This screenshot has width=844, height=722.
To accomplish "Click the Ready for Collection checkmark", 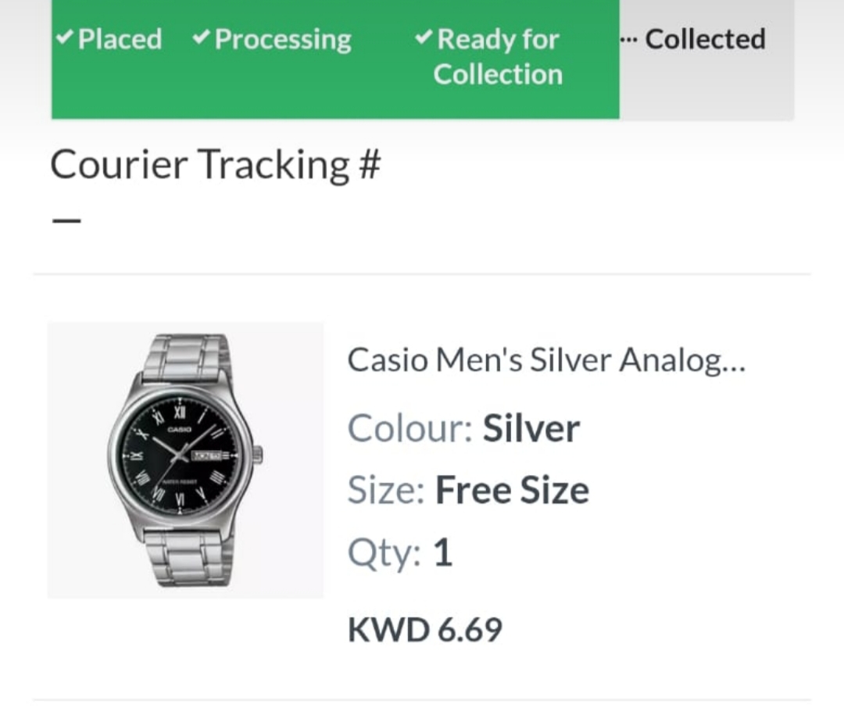I will point(424,36).
